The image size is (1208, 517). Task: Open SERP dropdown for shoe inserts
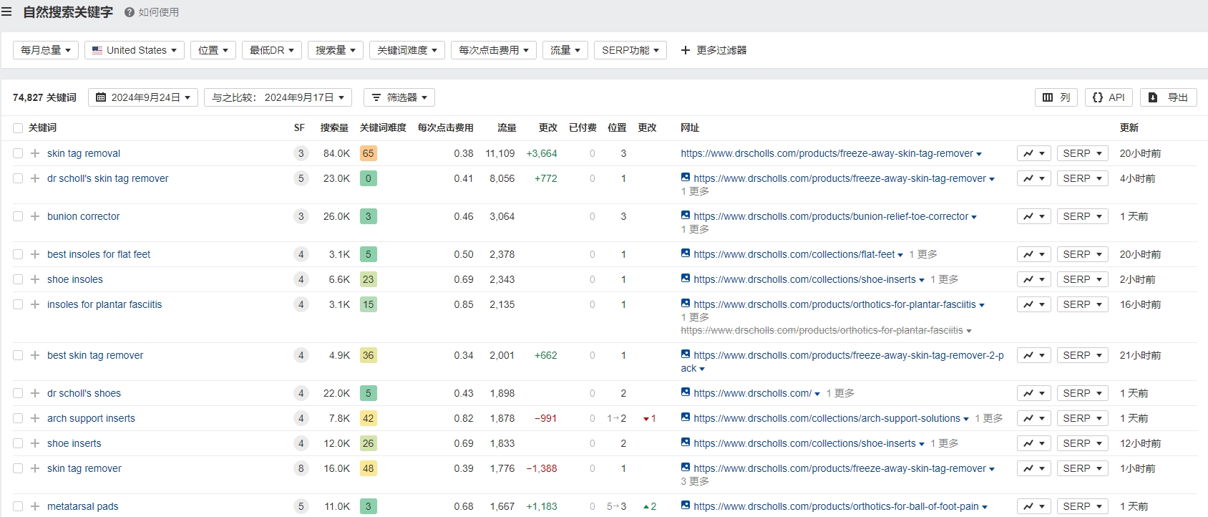click(1083, 443)
